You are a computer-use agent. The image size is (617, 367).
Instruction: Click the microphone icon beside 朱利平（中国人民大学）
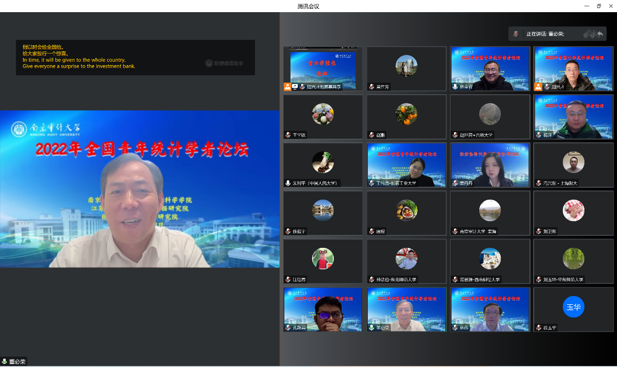(x=288, y=183)
